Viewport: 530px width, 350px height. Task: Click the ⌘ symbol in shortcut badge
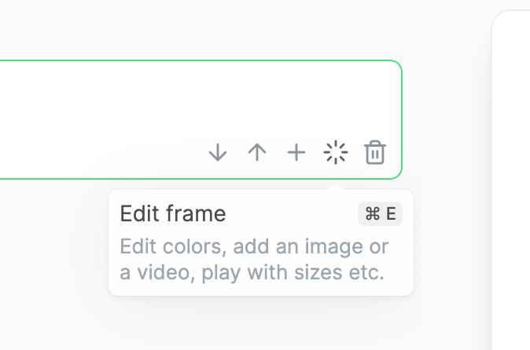tap(373, 214)
